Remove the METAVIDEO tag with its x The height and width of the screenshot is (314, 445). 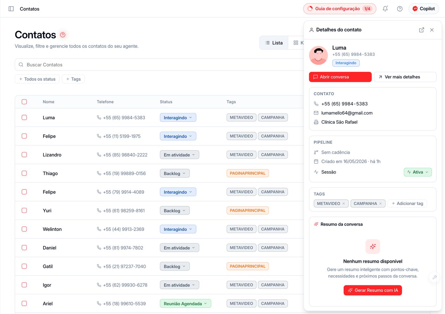[x=344, y=204]
